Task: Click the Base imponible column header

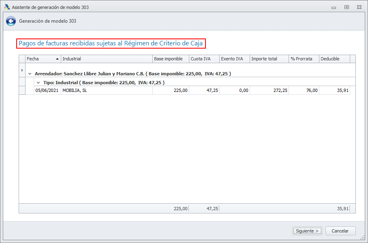Action: tap(171, 59)
